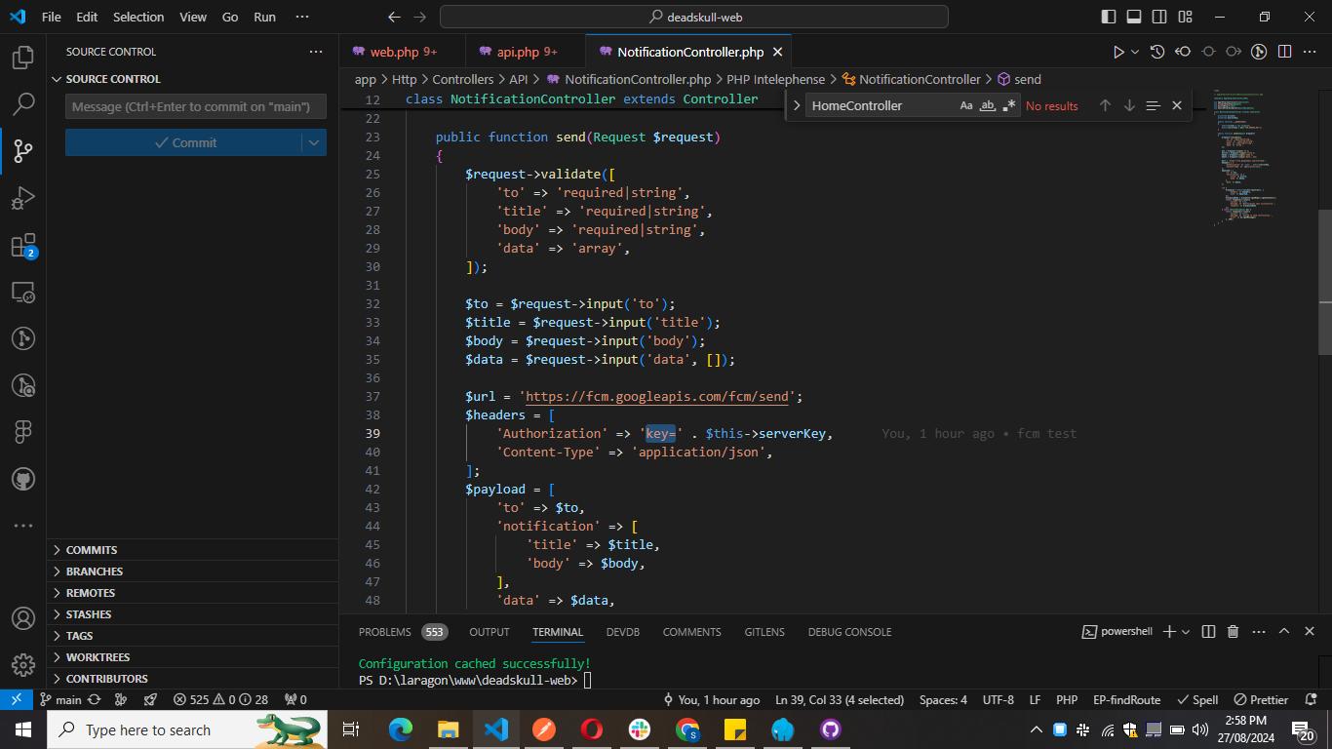Expand the COMMITS section

click(92, 550)
